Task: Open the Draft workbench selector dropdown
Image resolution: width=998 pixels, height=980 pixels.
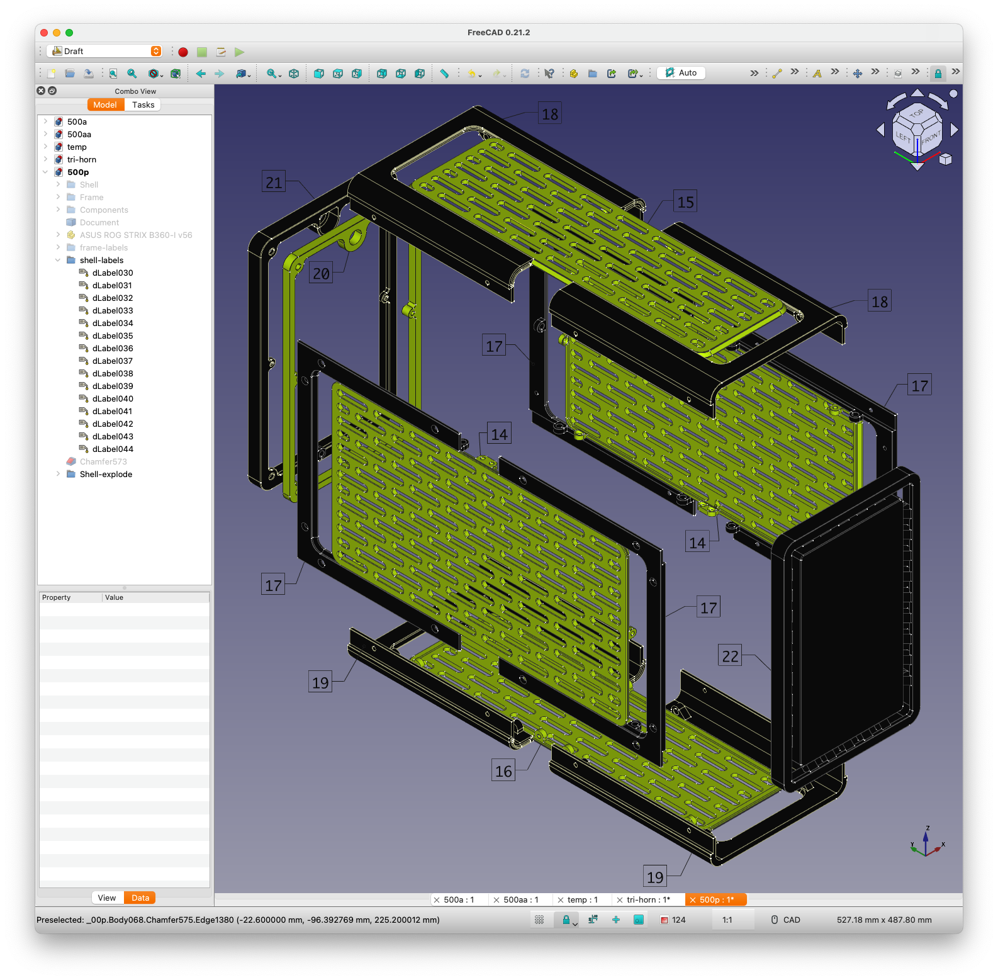Action: 104,51
